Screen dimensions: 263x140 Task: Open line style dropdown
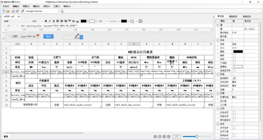[x=119, y=21]
